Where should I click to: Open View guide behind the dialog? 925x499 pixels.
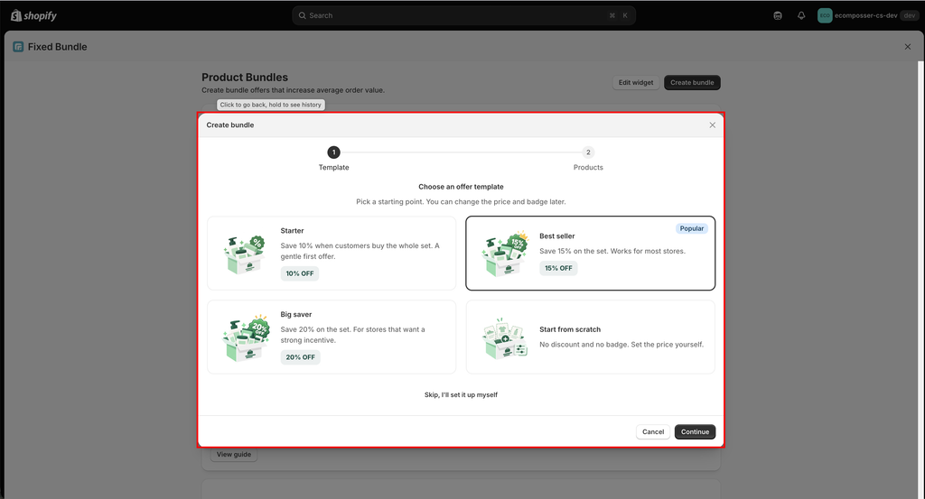click(x=234, y=454)
